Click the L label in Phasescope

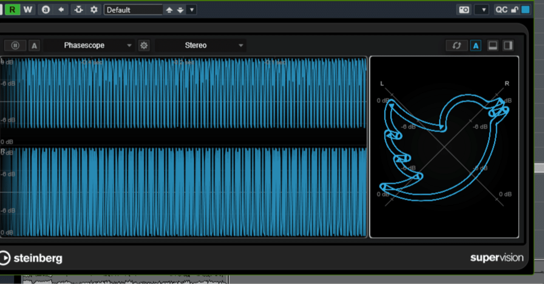point(382,84)
